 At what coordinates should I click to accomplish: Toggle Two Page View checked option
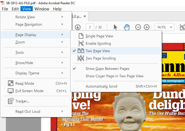(98, 51)
